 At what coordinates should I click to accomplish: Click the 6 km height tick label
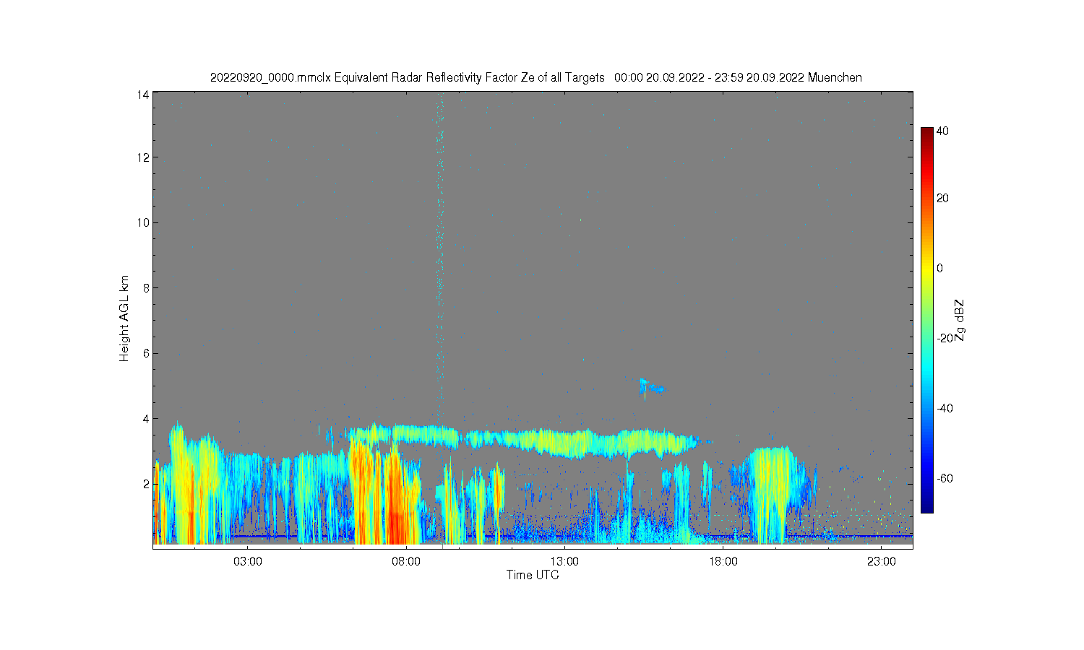click(146, 353)
